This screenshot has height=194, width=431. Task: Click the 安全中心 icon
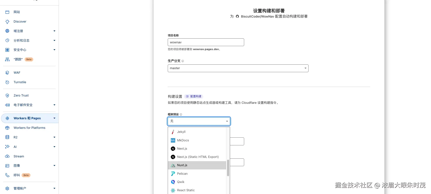click(x=7, y=50)
